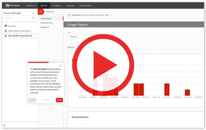Open the Configure menu

(56, 6)
